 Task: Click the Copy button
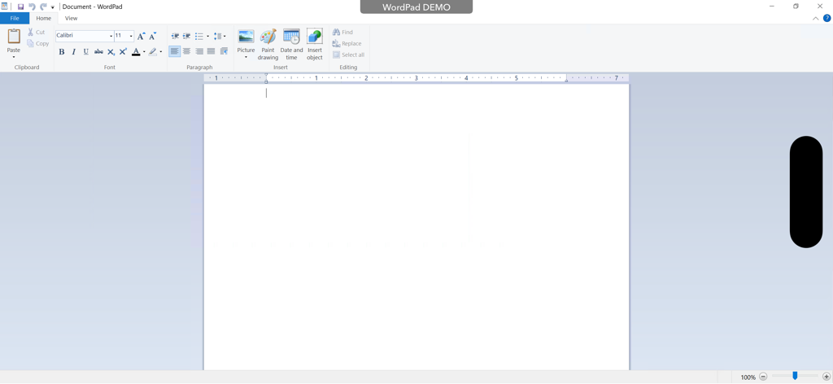pyautogui.click(x=37, y=44)
